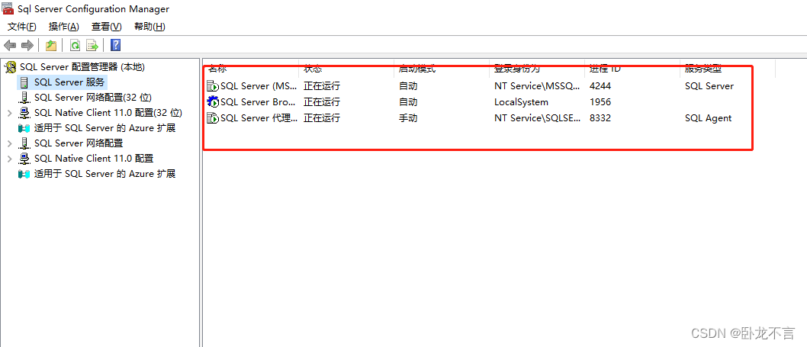This screenshot has width=807, height=347.
Task: Select the SQL Server Bro... service name
Action: (x=259, y=102)
